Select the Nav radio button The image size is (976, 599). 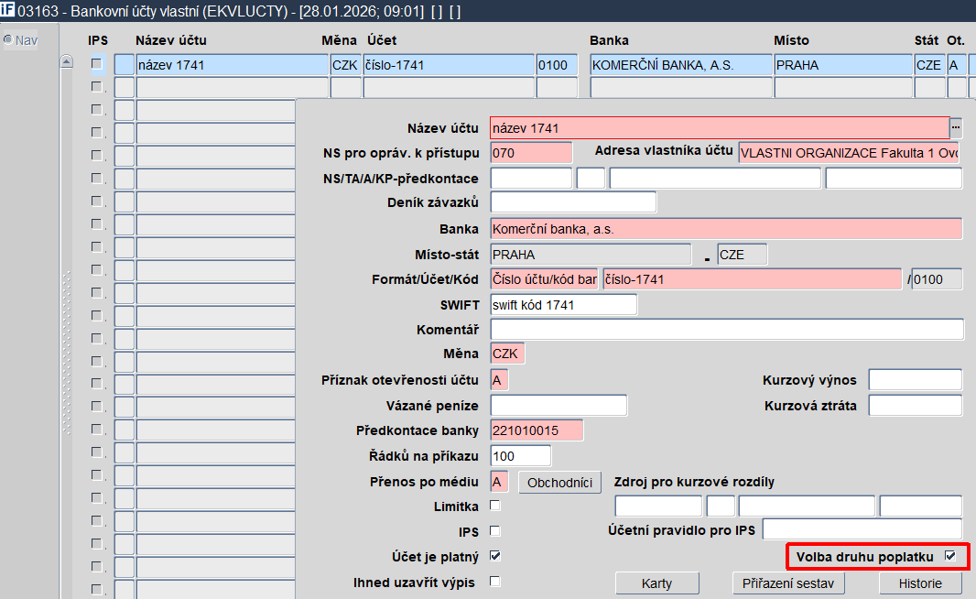(8, 40)
